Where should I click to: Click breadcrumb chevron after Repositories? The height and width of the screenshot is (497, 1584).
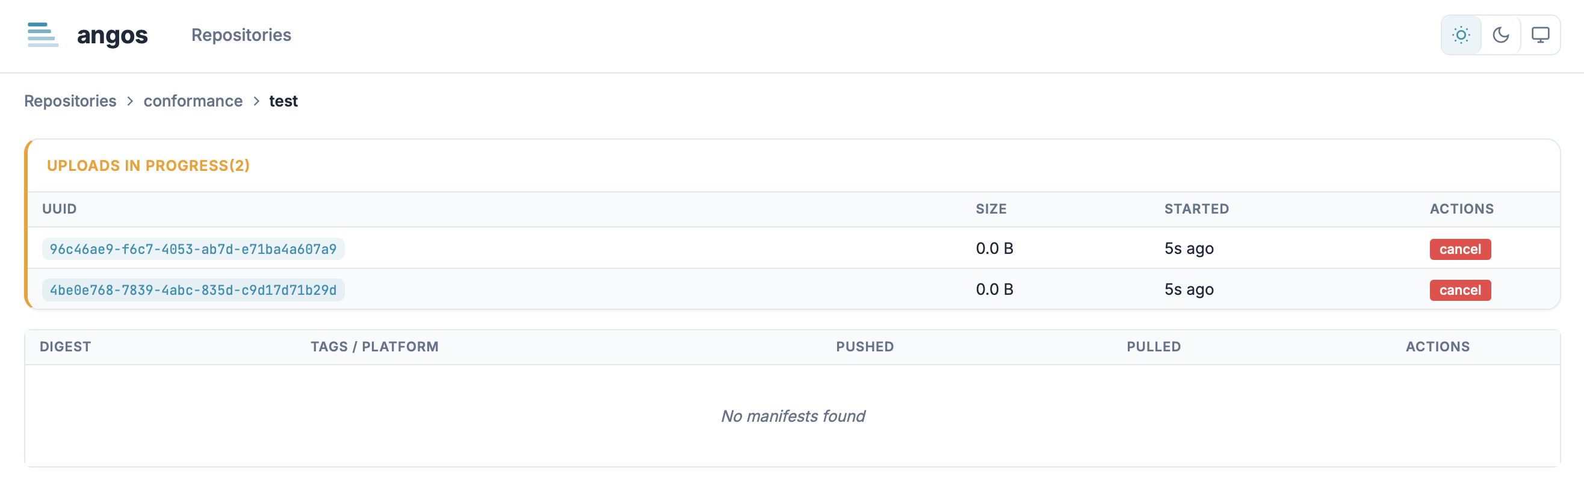click(x=130, y=101)
